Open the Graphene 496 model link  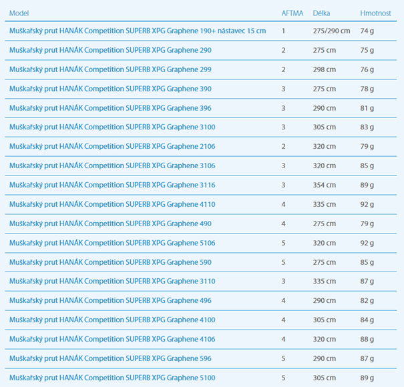click(x=110, y=301)
